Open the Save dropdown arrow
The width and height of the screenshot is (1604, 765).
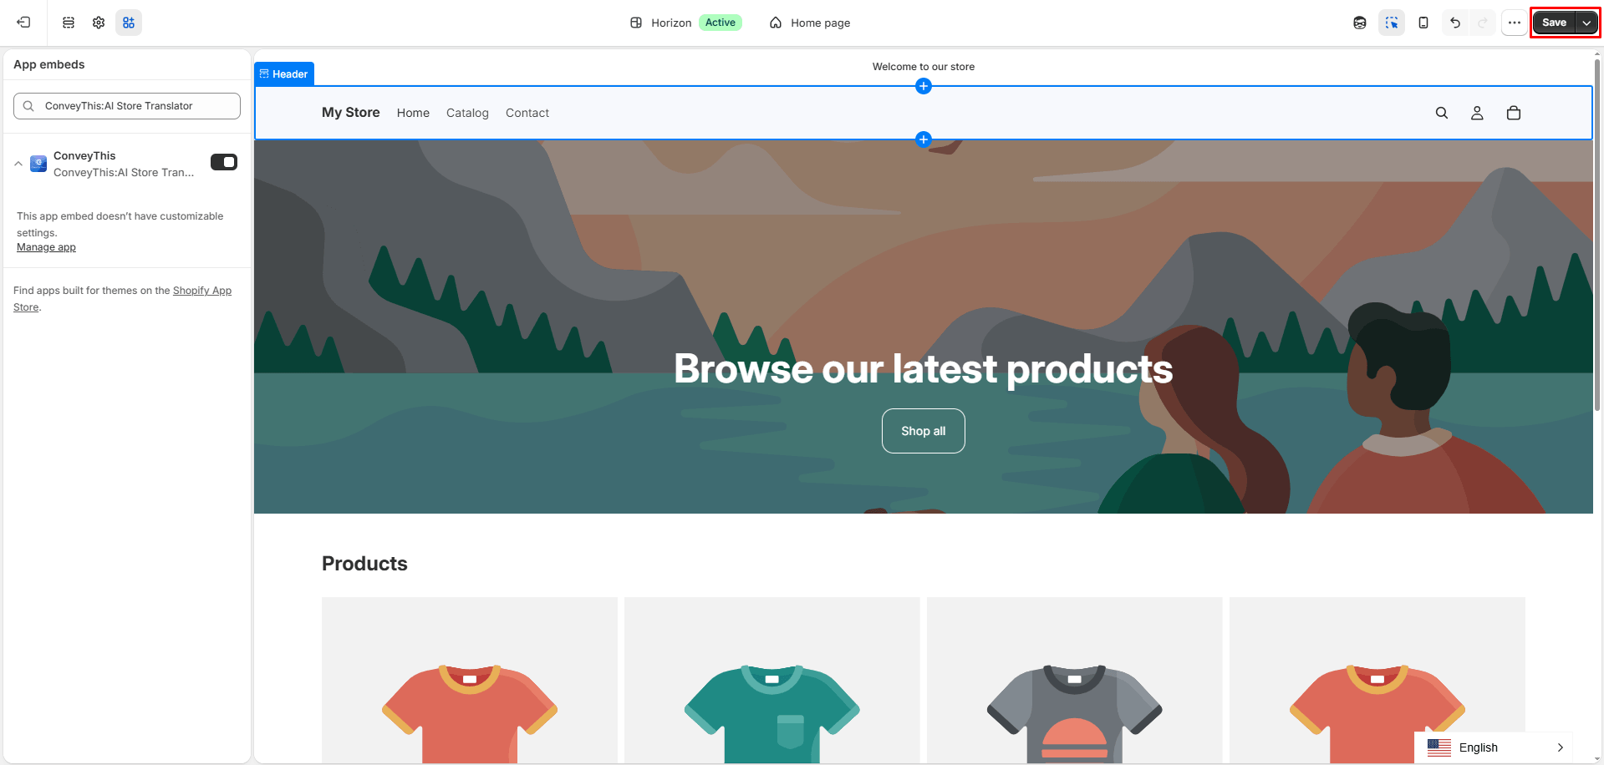[x=1586, y=23]
